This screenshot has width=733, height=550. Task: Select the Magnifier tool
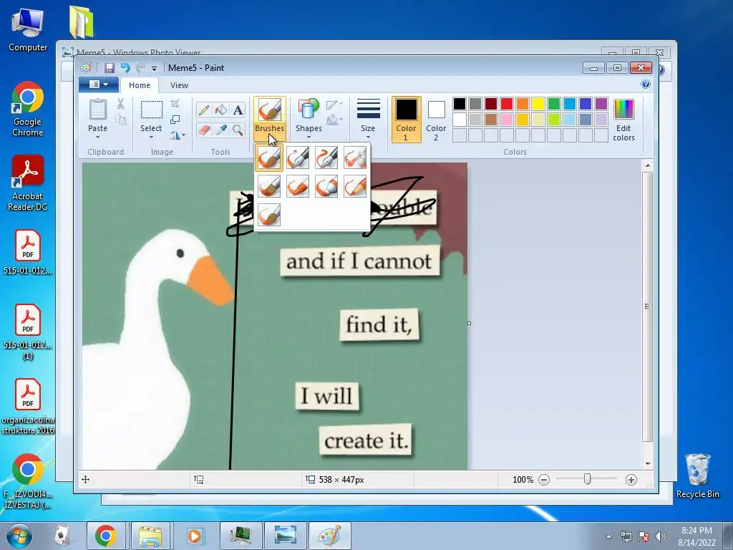pos(238,130)
